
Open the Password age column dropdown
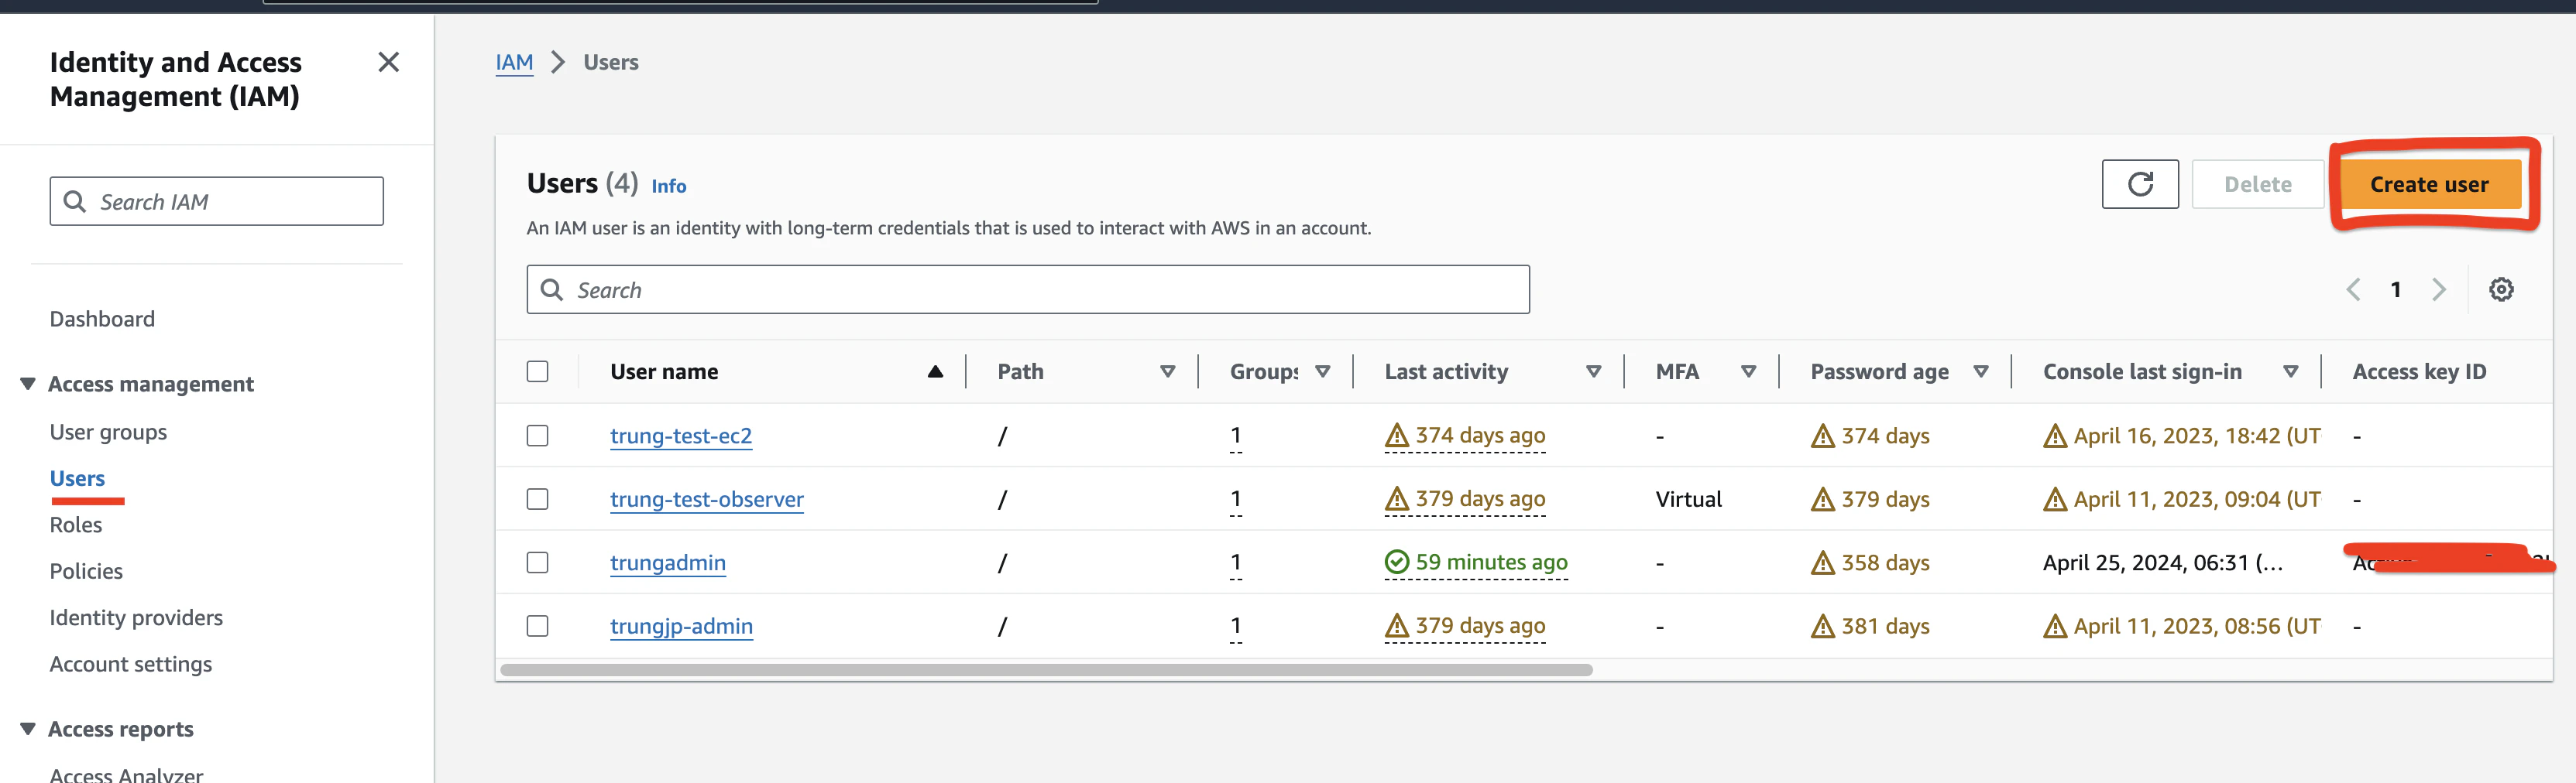pos(1980,371)
